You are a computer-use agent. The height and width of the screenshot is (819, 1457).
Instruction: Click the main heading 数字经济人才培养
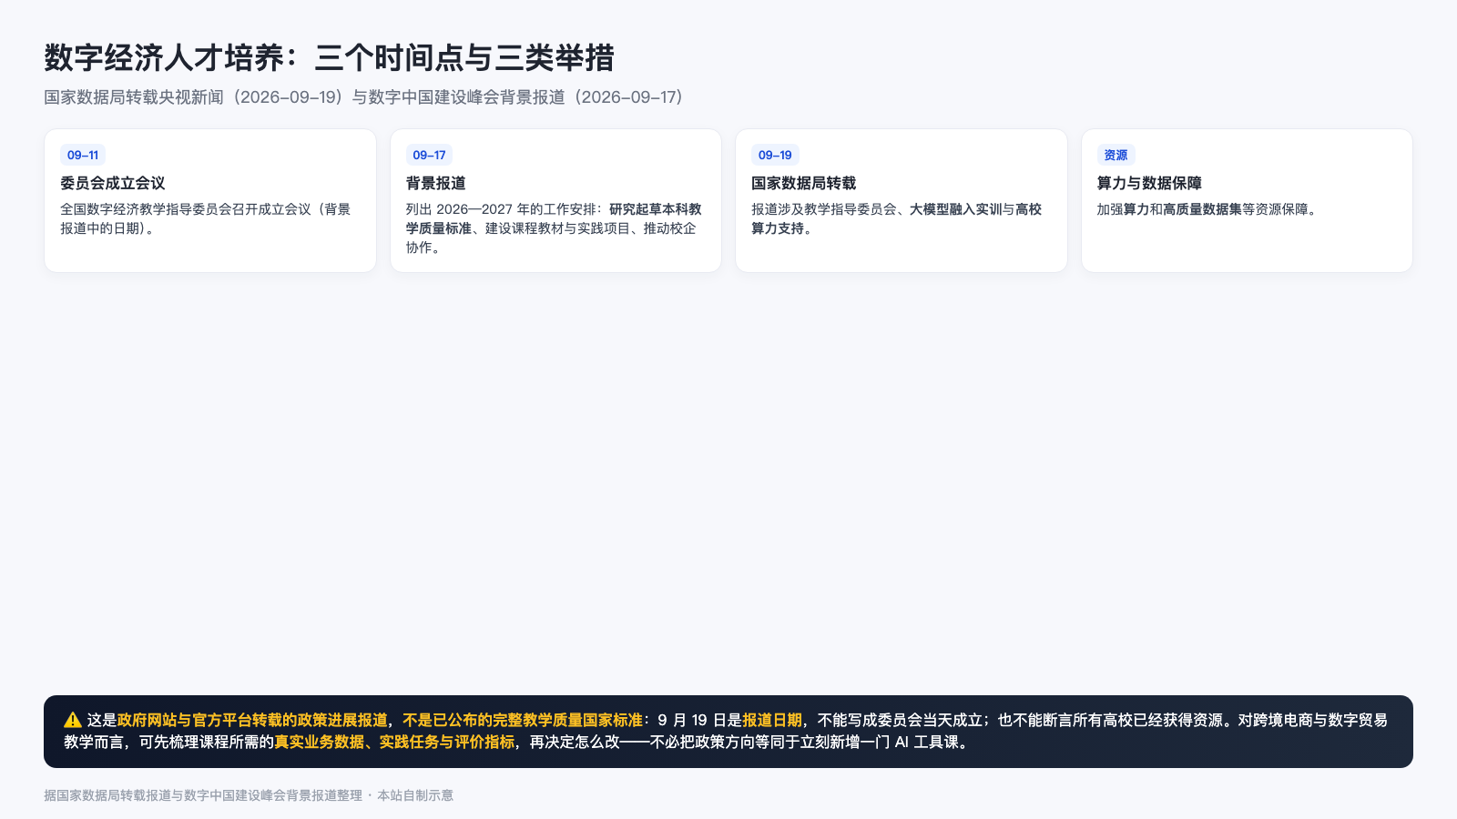click(330, 57)
